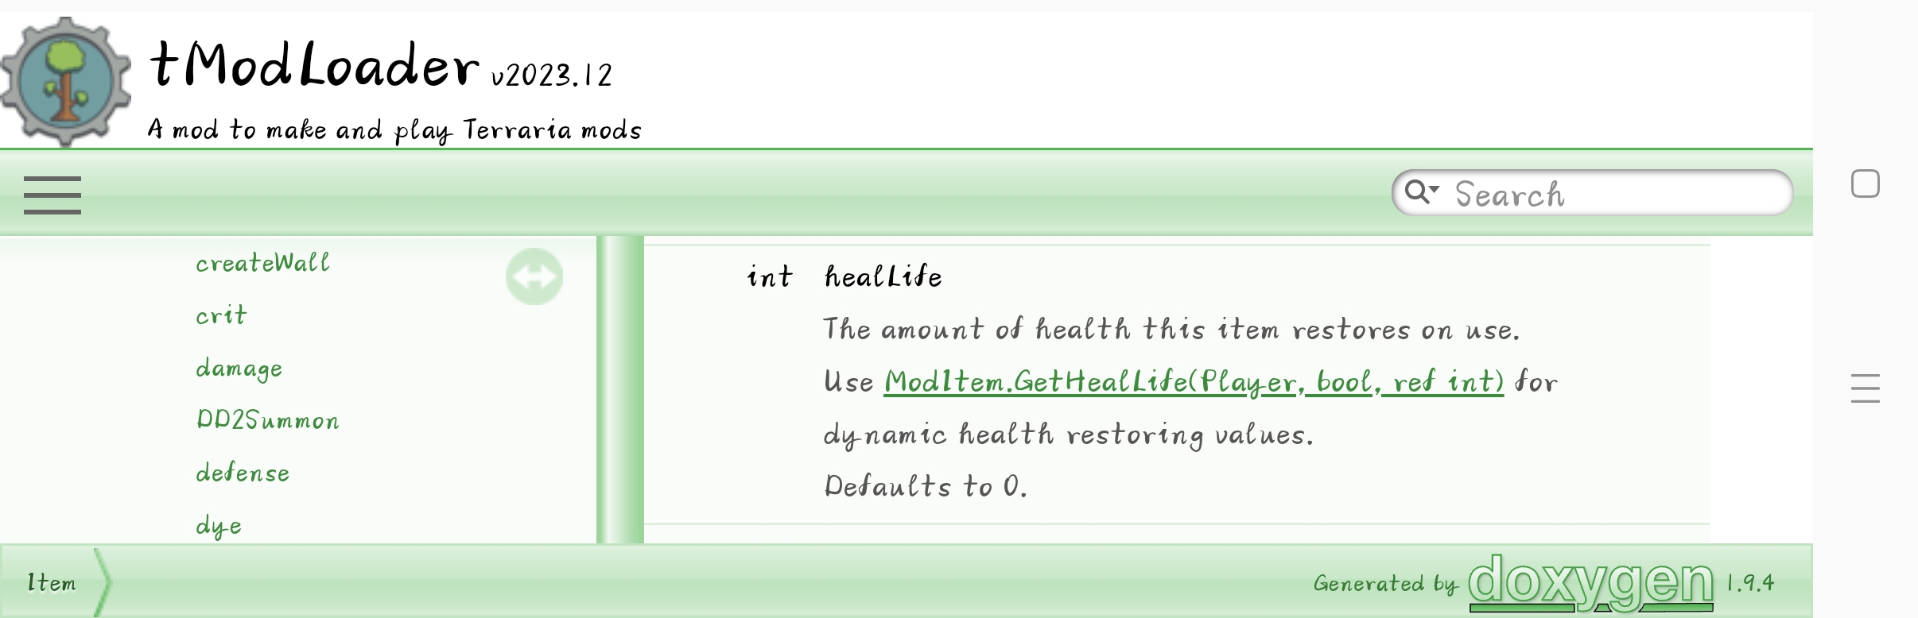This screenshot has width=1918, height=618.
Task: Select dye in the navigation tree
Action: point(219,526)
